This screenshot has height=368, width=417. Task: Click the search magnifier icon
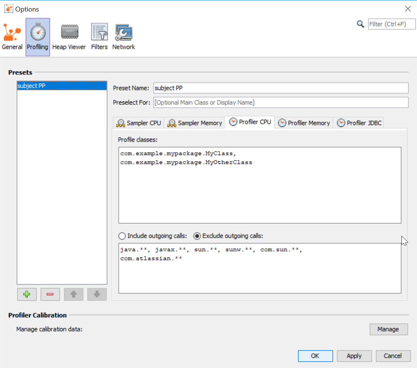(360, 24)
